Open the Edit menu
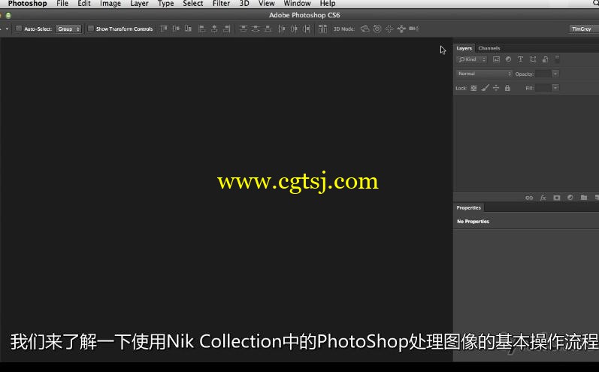Image resolution: width=599 pixels, height=372 pixels. coord(84,4)
